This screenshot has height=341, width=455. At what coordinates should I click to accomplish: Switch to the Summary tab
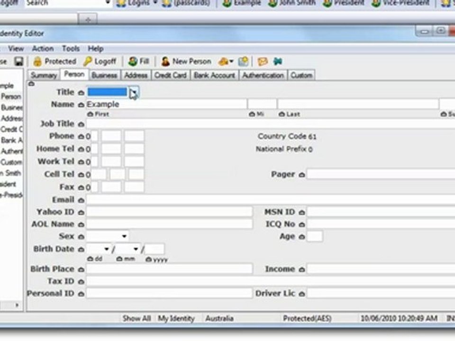tap(44, 75)
